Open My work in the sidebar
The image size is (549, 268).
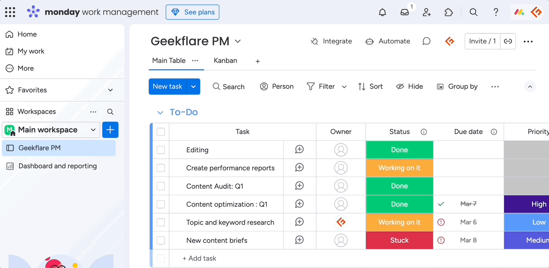[25, 51]
